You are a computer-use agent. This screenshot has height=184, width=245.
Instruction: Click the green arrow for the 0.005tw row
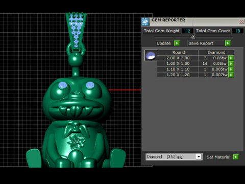[231, 70]
